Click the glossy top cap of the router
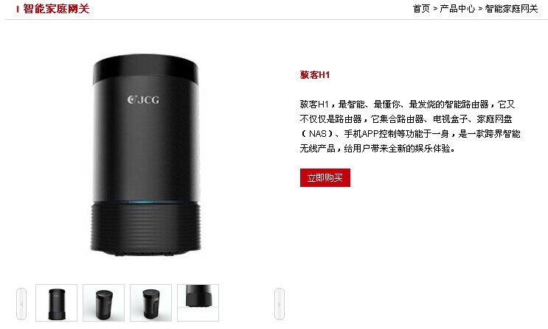Screen dimensions: 548x329 point(145,68)
